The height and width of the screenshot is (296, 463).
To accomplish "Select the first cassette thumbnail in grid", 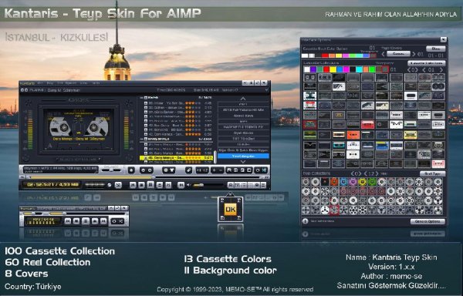I will pyautogui.click(x=309, y=78).
